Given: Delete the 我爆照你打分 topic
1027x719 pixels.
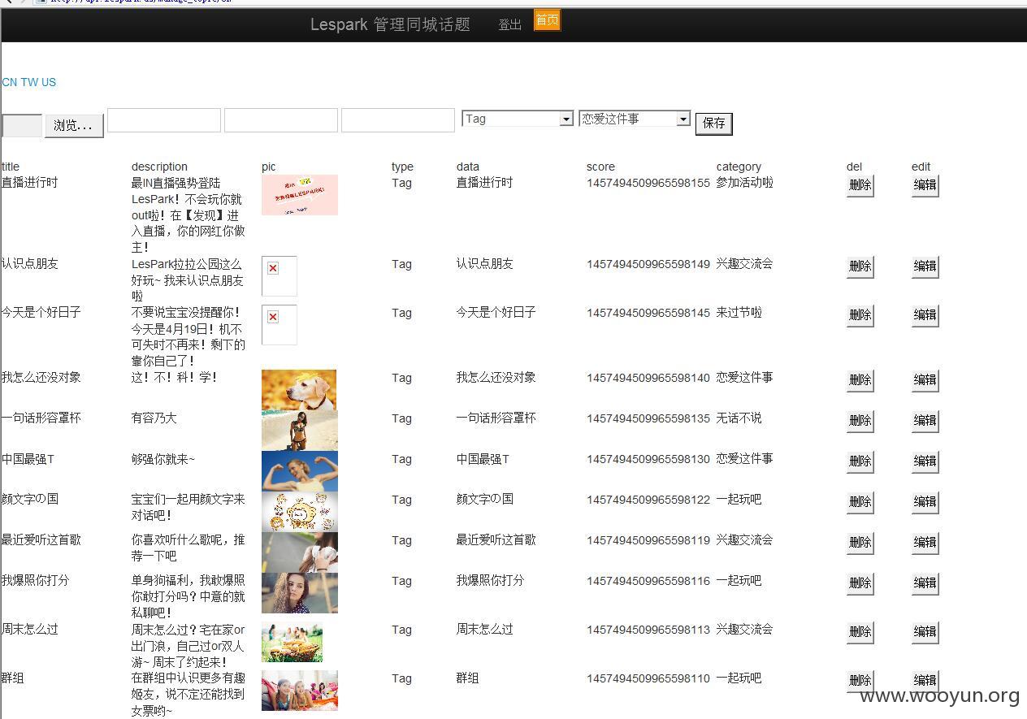Looking at the screenshot, I should [x=860, y=583].
